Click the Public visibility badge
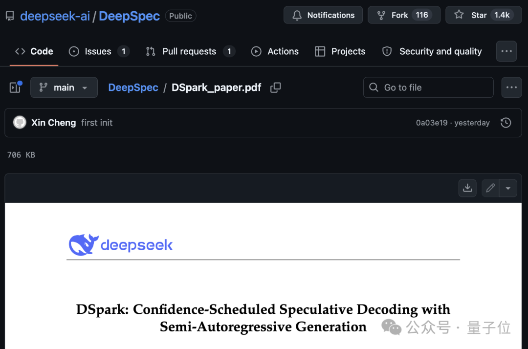The width and height of the screenshot is (528, 349). coord(180,16)
